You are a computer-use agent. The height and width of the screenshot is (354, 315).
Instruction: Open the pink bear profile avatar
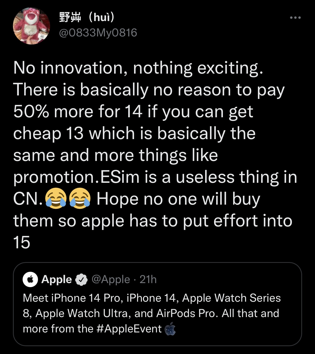click(x=31, y=26)
